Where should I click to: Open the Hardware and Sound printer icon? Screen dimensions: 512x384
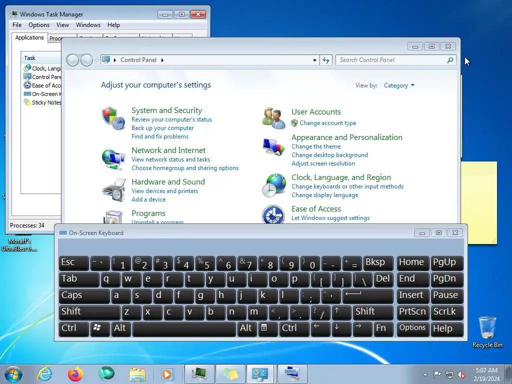pos(113,190)
